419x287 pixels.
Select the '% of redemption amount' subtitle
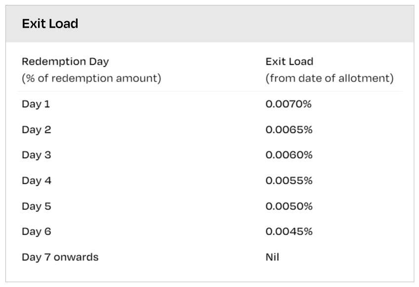(x=91, y=79)
